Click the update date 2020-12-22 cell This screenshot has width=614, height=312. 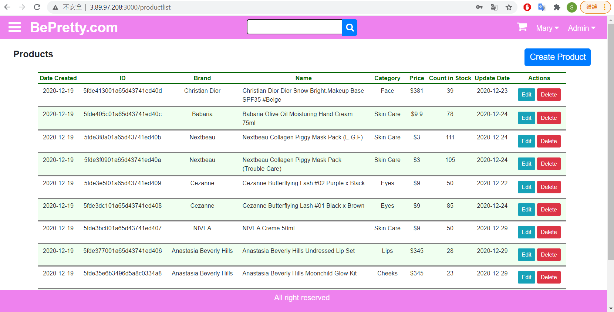pyautogui.click(x=492, y=183)
